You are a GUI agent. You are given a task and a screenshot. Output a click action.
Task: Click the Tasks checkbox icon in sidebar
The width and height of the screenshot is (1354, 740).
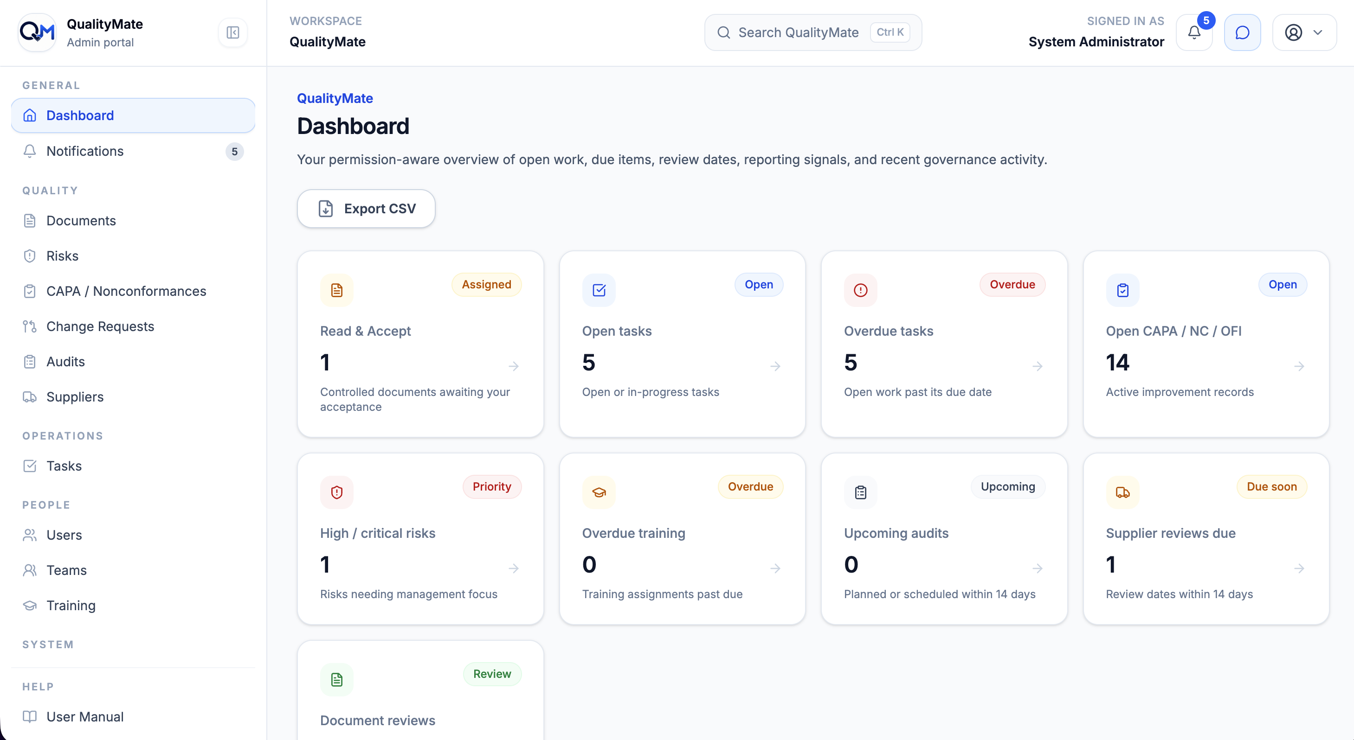[x=30, y=466]
